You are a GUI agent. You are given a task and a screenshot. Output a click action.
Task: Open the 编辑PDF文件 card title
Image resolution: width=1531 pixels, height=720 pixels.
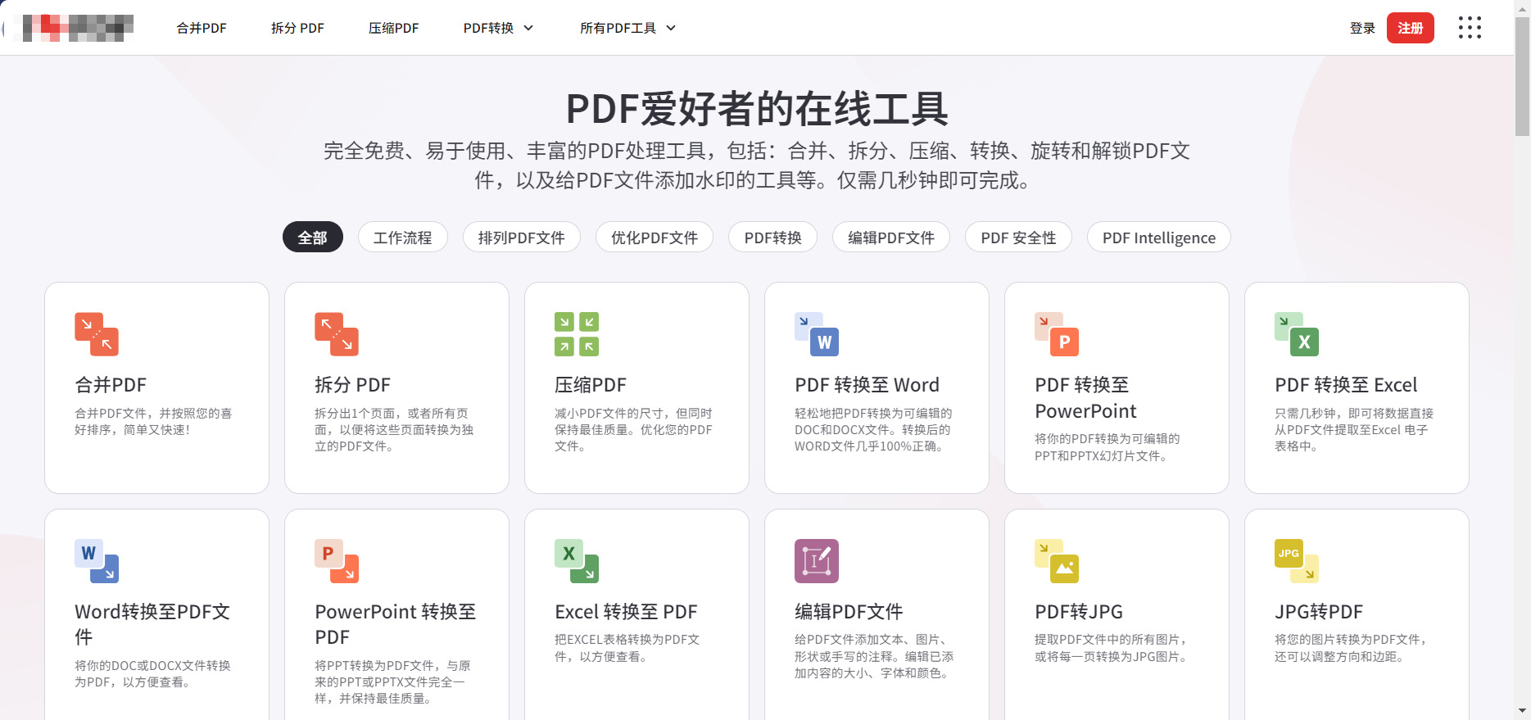[849, 612]
